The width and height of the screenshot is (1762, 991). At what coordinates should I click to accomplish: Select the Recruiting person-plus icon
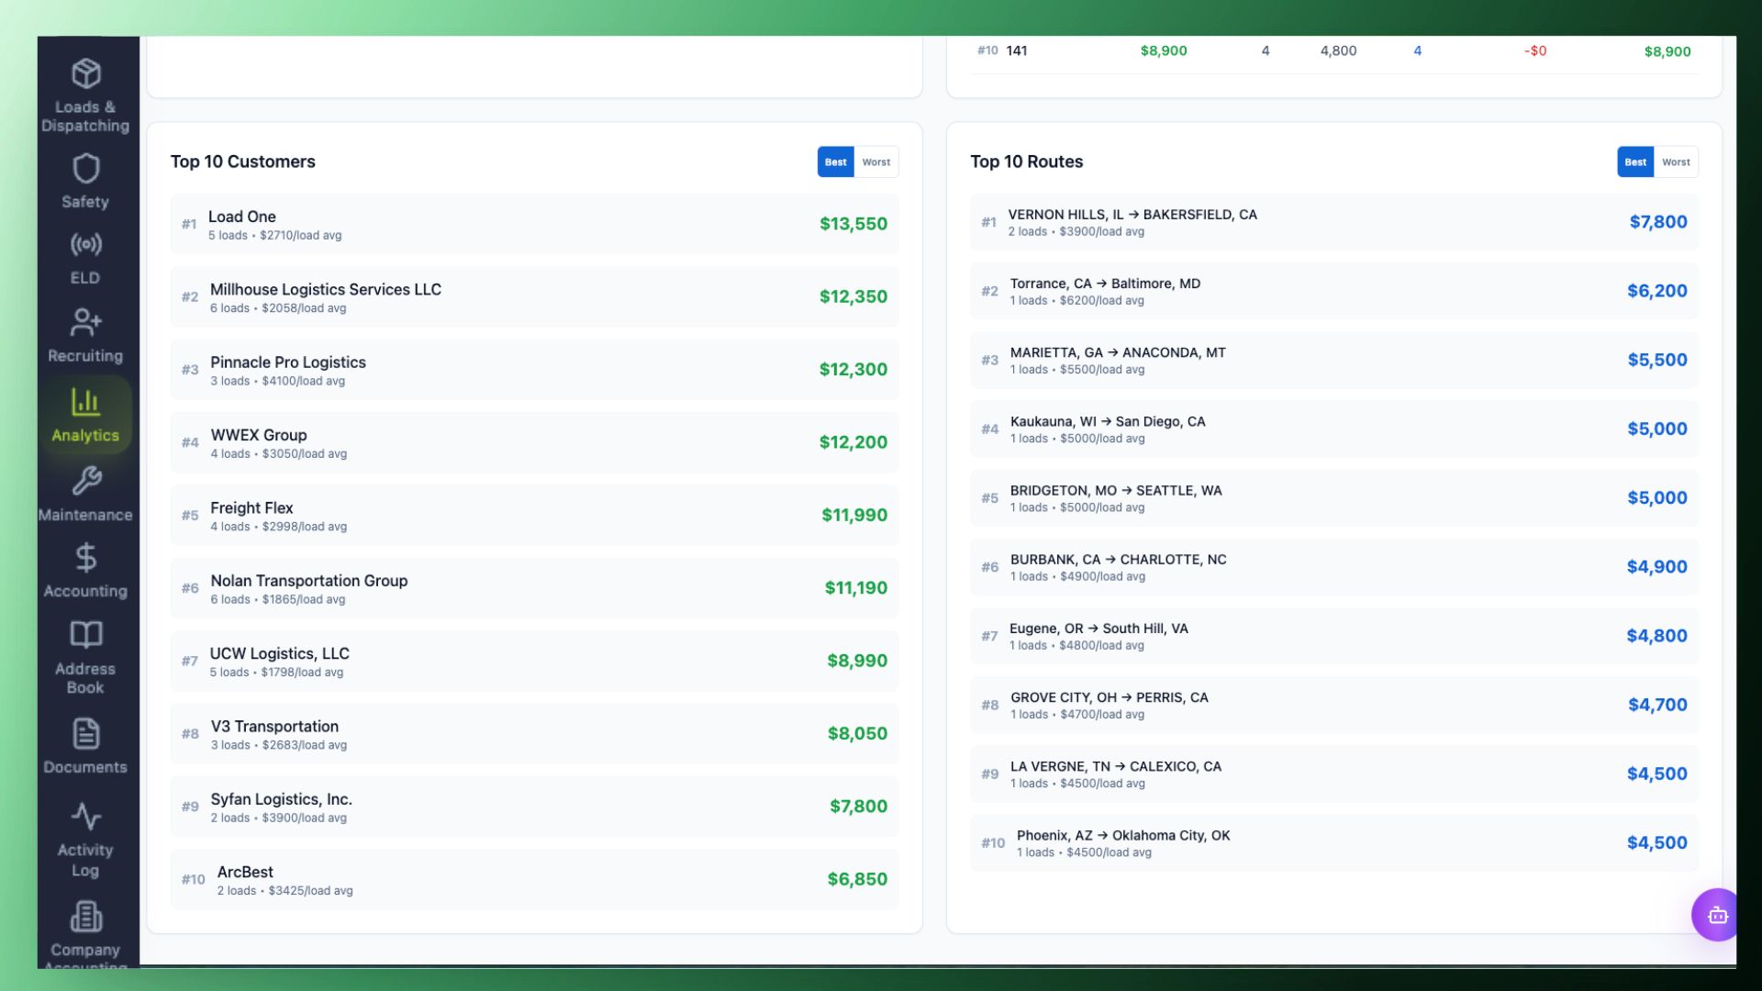tap(85, 322)
